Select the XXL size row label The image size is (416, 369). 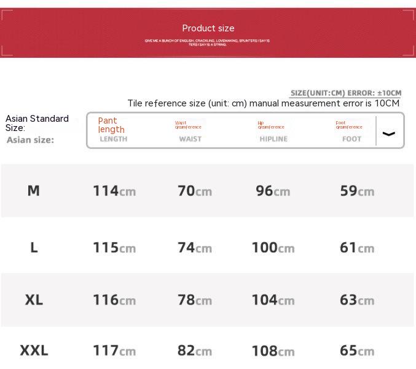tap(34, 351)
